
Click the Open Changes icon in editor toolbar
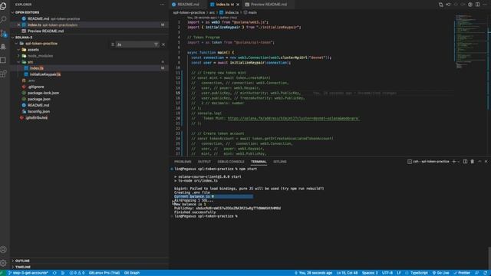click(x=440, y=5)
